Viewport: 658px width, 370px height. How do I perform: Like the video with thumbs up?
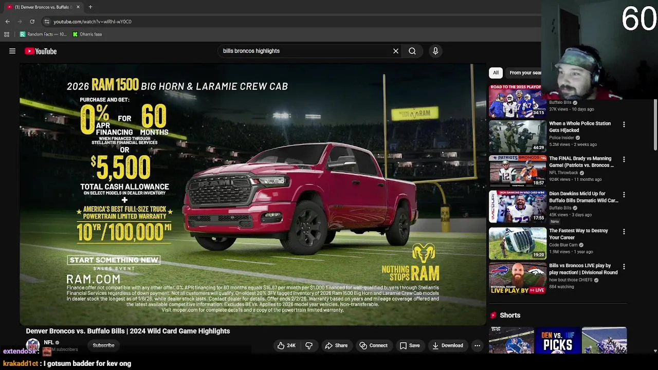coord(286,345)
